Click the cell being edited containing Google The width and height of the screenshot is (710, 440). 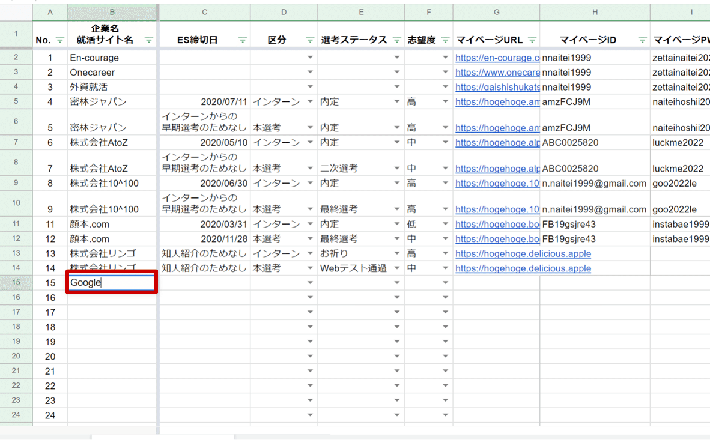112,282
